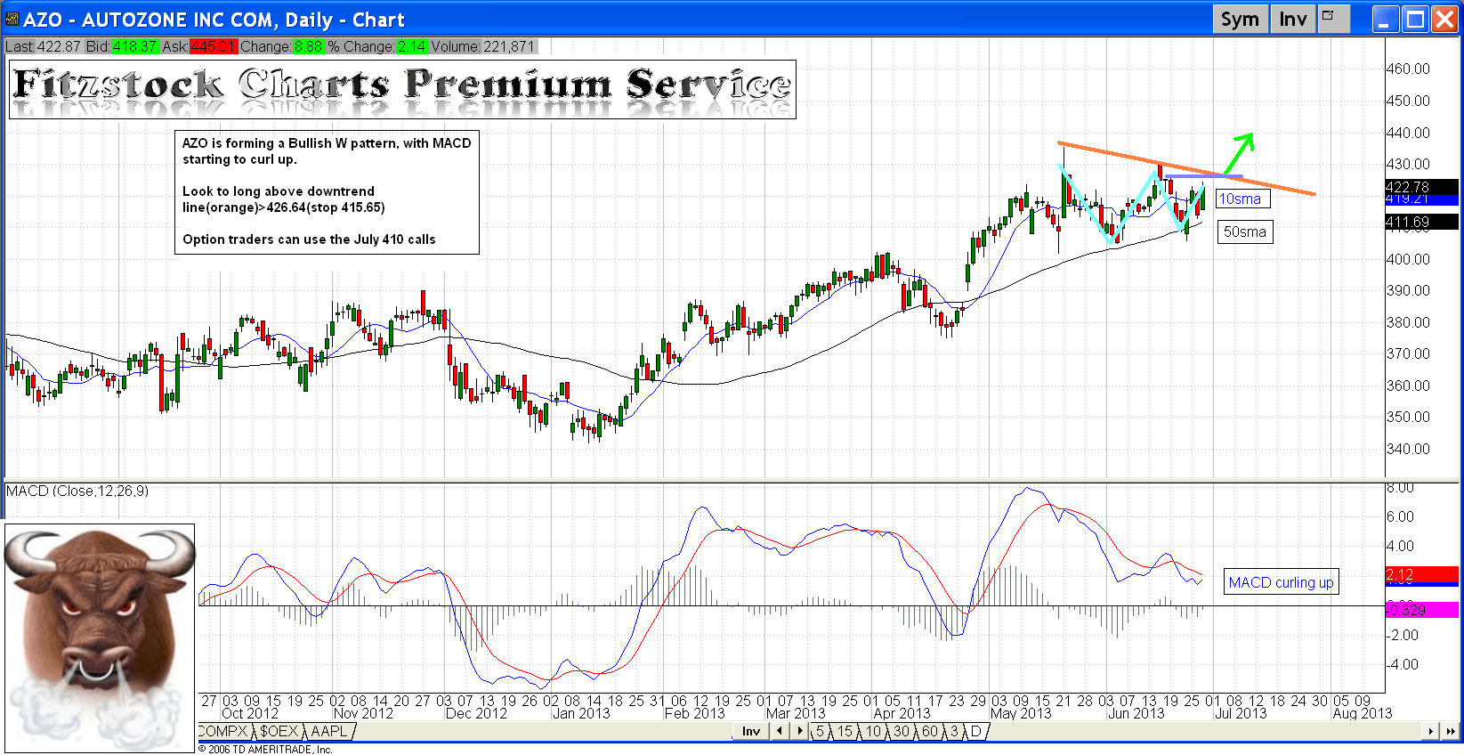Switch to the $OEX symbol tab
The height and width of the screenshot is (755, 1464).
coord(279,731)
